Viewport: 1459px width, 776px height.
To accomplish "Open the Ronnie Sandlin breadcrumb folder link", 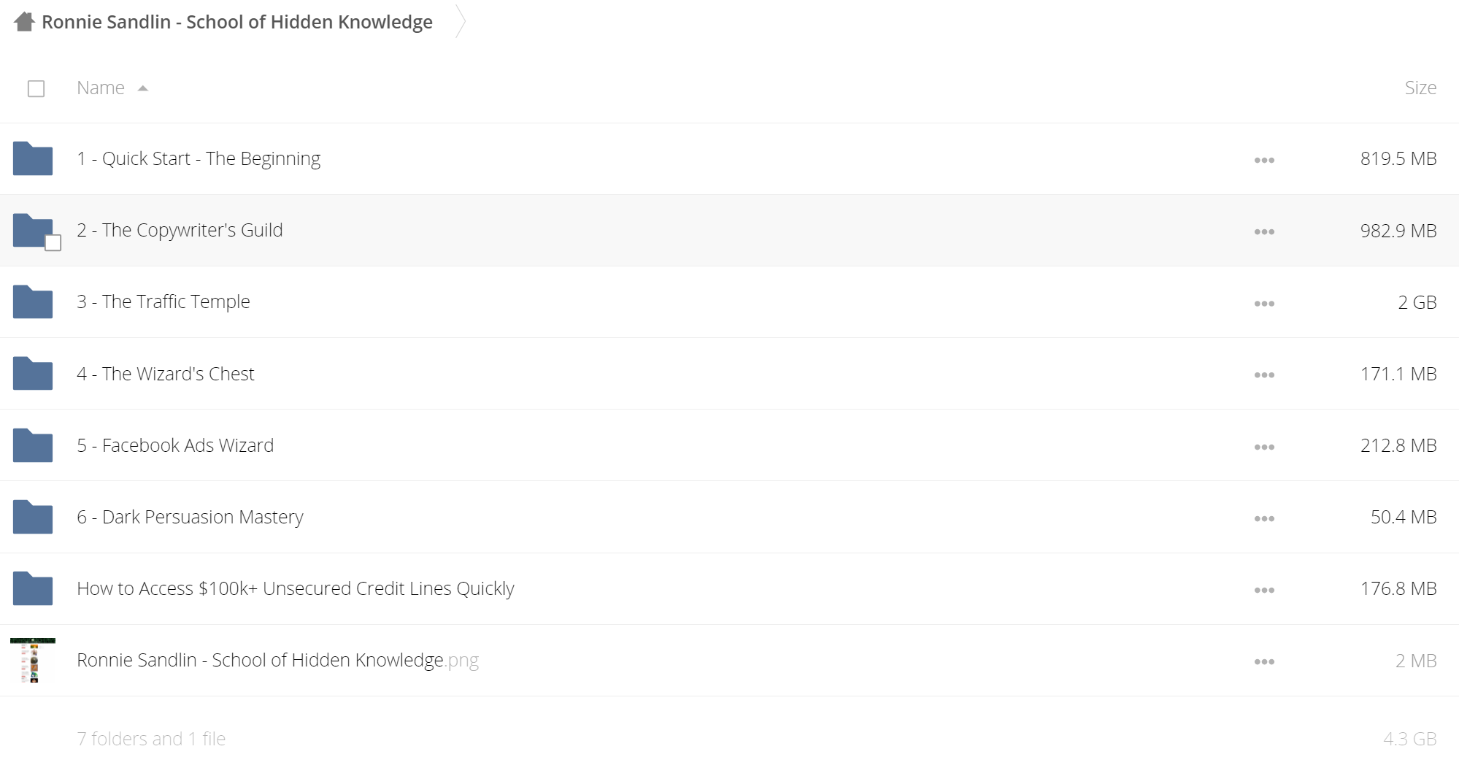I will pos(236,22).
